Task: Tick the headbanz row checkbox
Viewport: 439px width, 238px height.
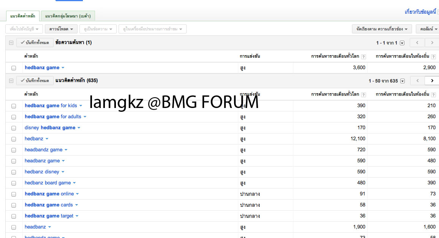Action: click(x=14, y=227)
